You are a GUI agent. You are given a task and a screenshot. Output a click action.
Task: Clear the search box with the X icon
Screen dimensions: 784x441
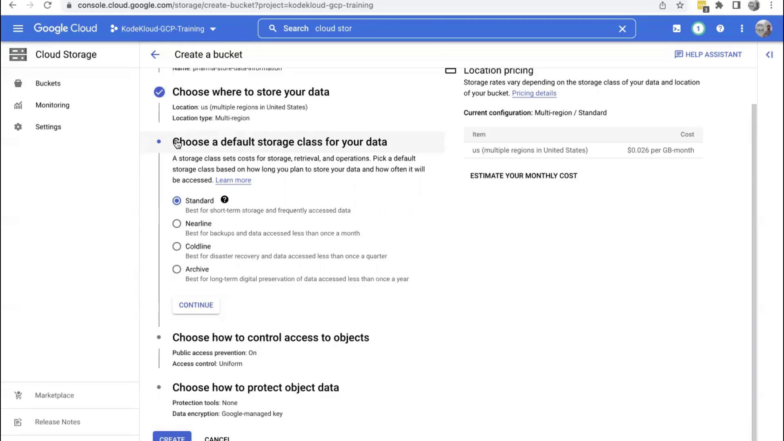pyautogui.click(x=622, y=29)
